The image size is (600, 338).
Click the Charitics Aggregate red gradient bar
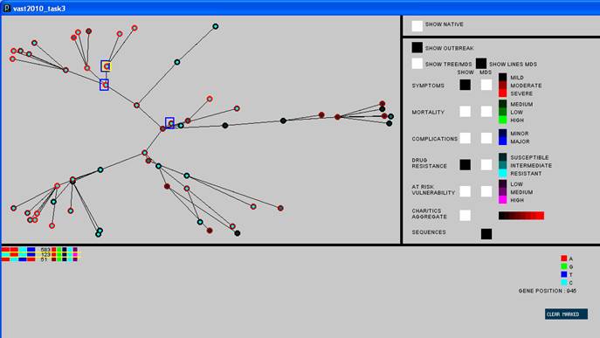[x=521, y=216]
